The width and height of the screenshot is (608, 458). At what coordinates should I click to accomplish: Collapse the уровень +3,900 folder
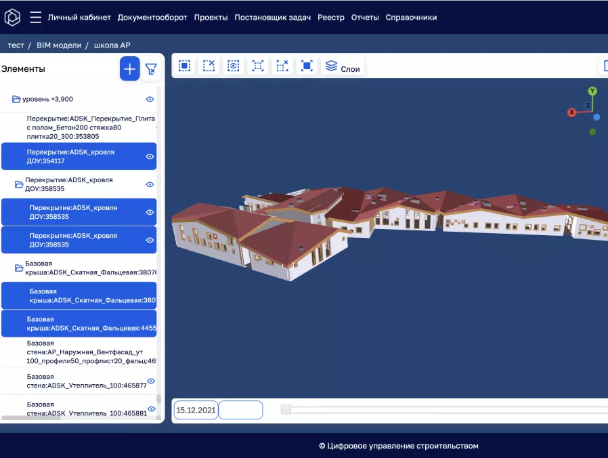[16, 100]
